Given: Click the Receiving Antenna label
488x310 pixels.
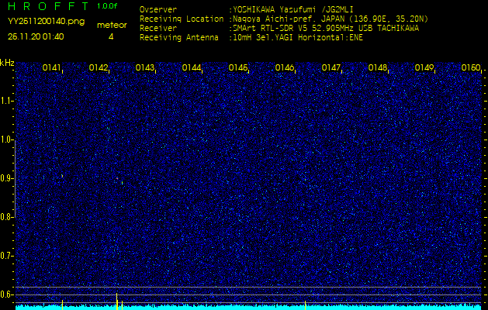Looking at the screenshot, I should 179,38.
